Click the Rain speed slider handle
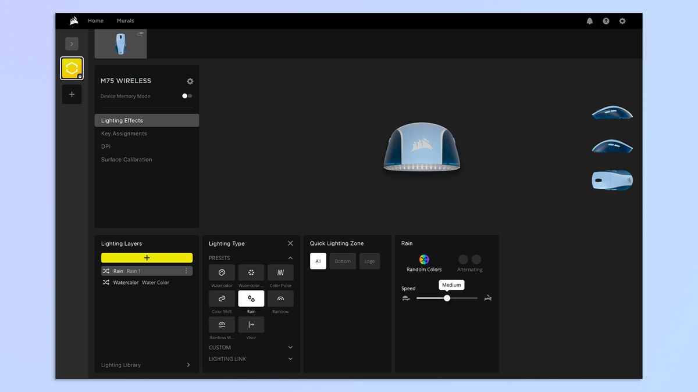 click(447, 298)
